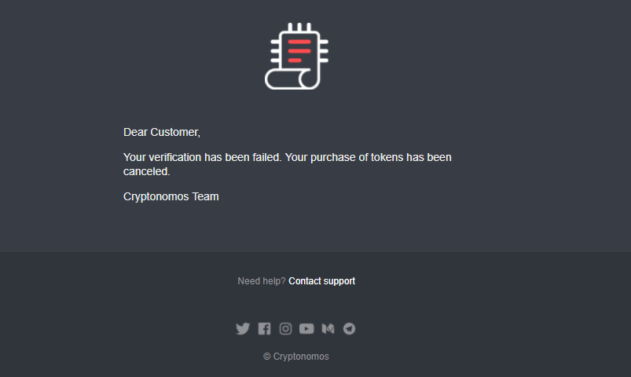Image resolution: width=631 pixels, height=377 pixels.
Task: Click the © Cryptonomos copyright text
Action: (296, 357)
